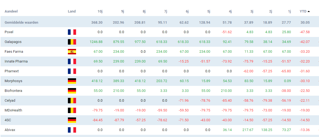Sort by the 10j column header
This screenshot has width=319, height=137.
[x=100, y=11]
